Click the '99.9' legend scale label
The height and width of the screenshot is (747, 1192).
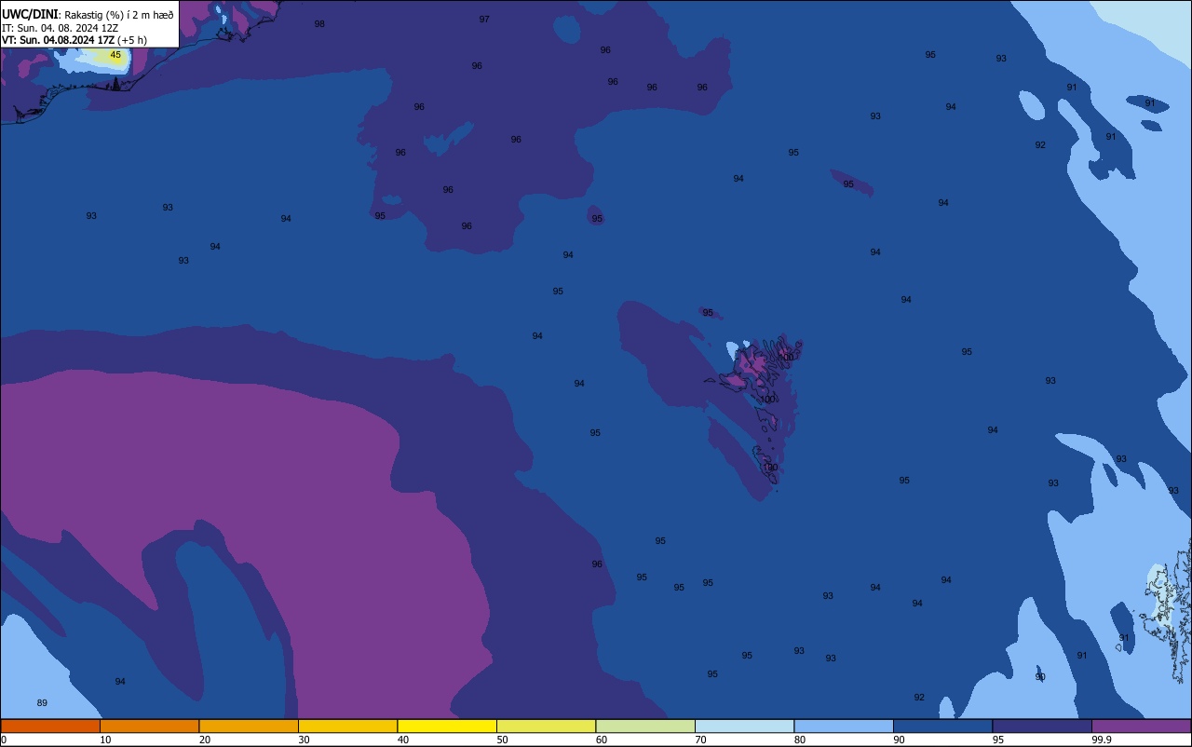pos(1100,740)
